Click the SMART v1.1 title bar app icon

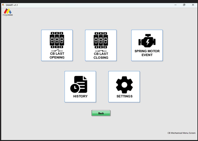(3, 5)
